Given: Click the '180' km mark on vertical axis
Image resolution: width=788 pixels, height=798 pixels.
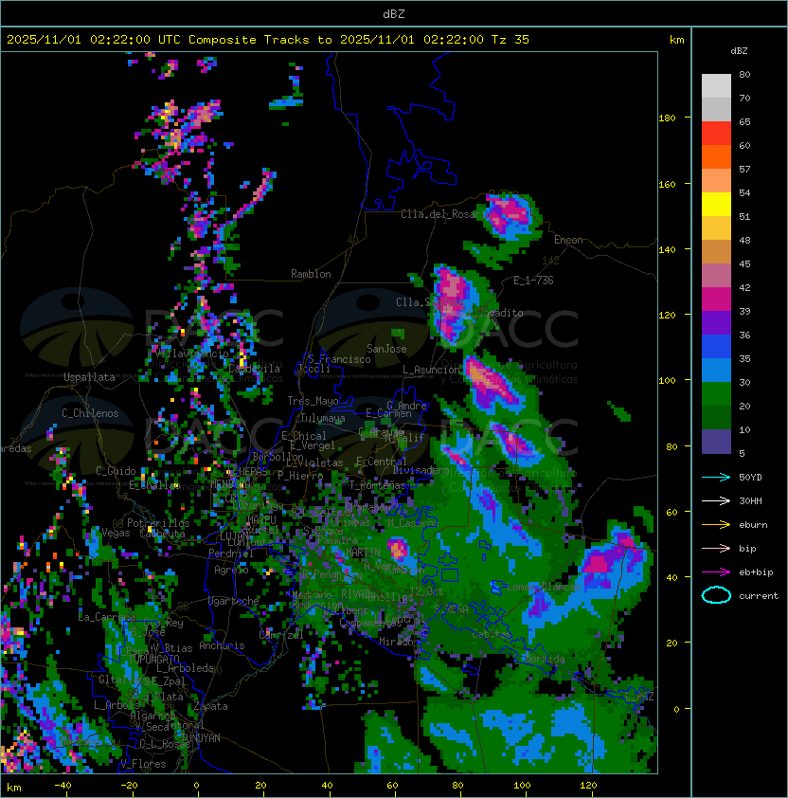Looking at the screenshot, I should 667,118.
